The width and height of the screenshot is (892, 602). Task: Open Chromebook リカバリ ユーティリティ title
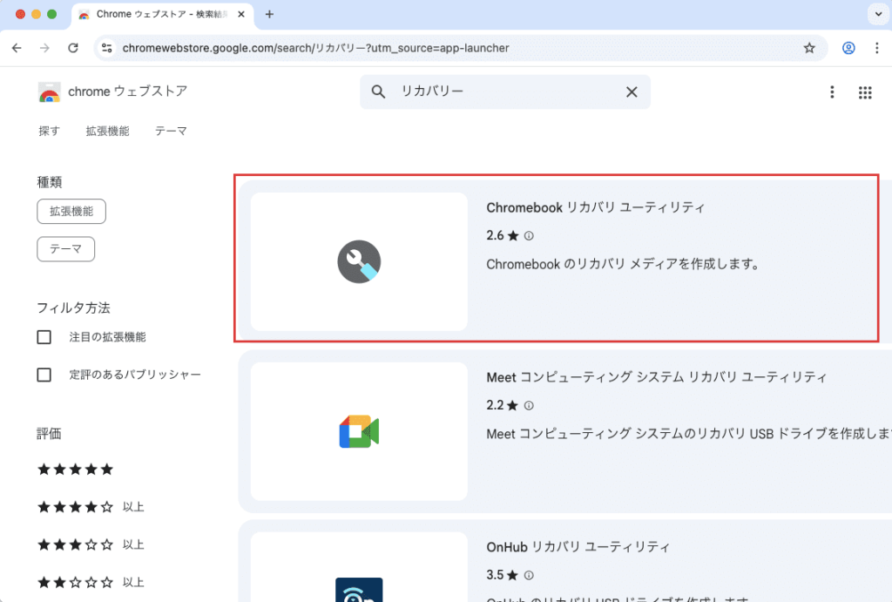tap(595, 207)
